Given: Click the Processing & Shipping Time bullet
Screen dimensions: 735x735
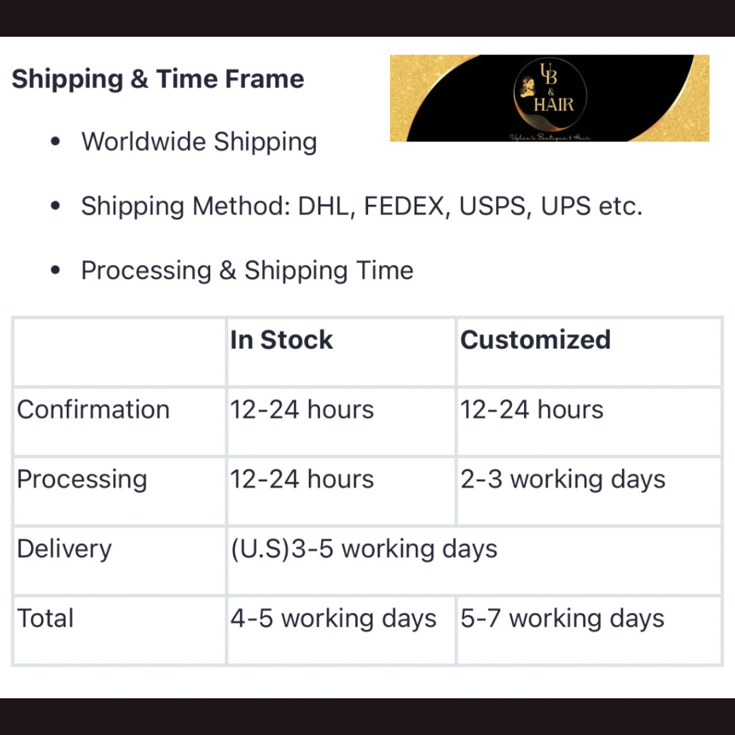Looking at the screenshot, I should coord(247,270).
